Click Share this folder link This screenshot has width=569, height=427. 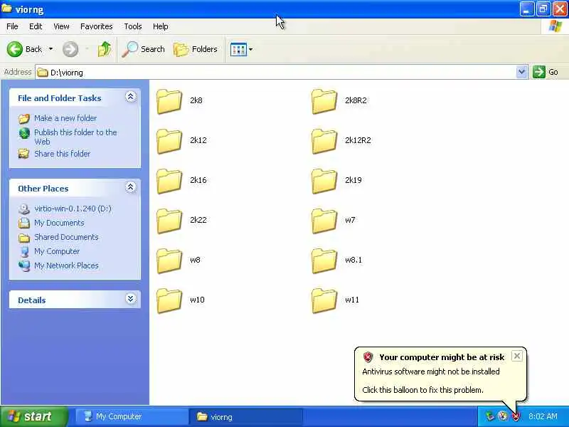pos(63,154)
